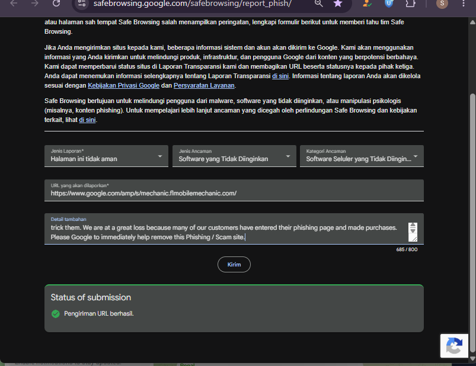Viewport: 476px width, 366px height.
Task: Open the Jenis Laporan dropdown
Action: tap(106, 156)
